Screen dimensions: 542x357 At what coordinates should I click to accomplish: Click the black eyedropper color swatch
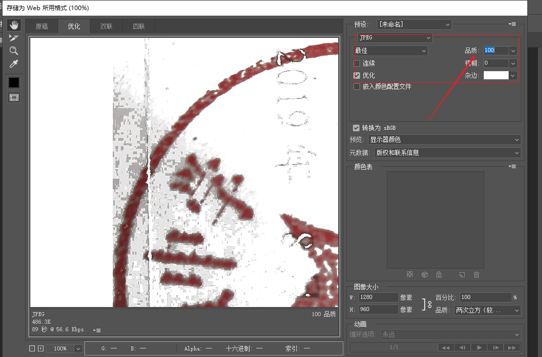[x=14, y=82]
